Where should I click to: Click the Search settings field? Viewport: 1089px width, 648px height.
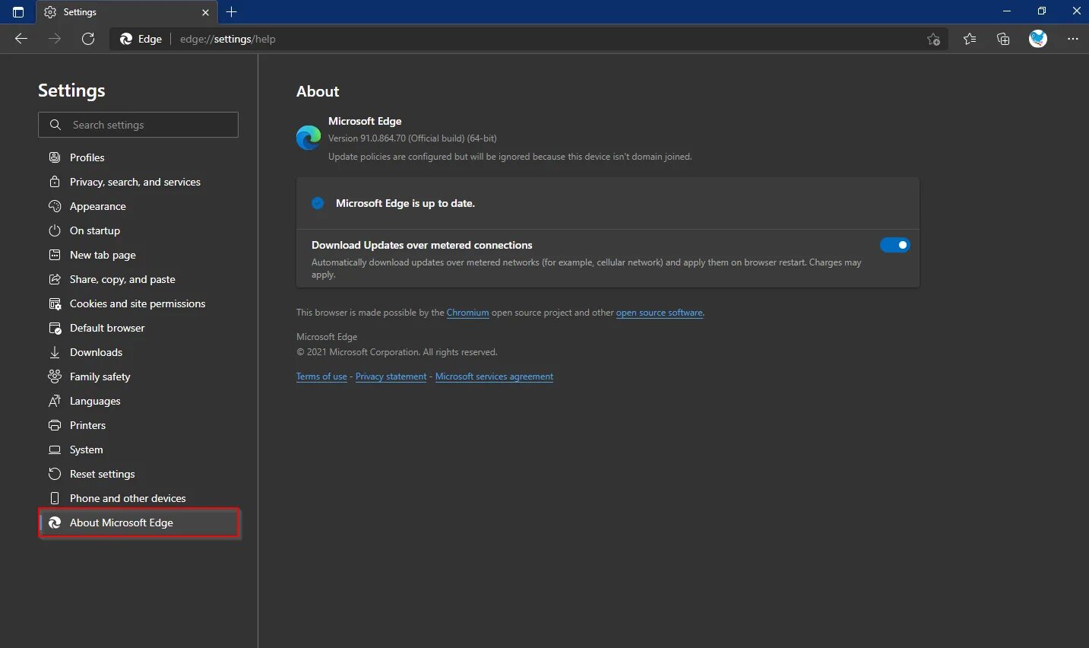138,125
